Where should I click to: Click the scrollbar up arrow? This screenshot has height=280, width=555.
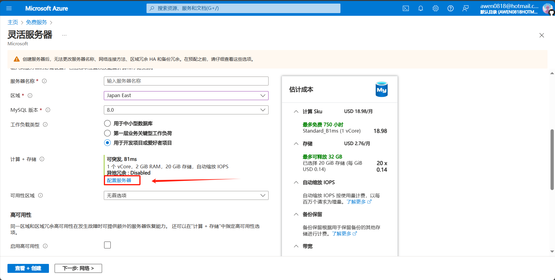coord(552,73)
